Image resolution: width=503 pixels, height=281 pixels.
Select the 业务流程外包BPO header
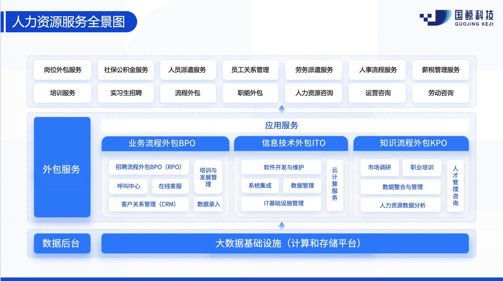click(165, 144)
